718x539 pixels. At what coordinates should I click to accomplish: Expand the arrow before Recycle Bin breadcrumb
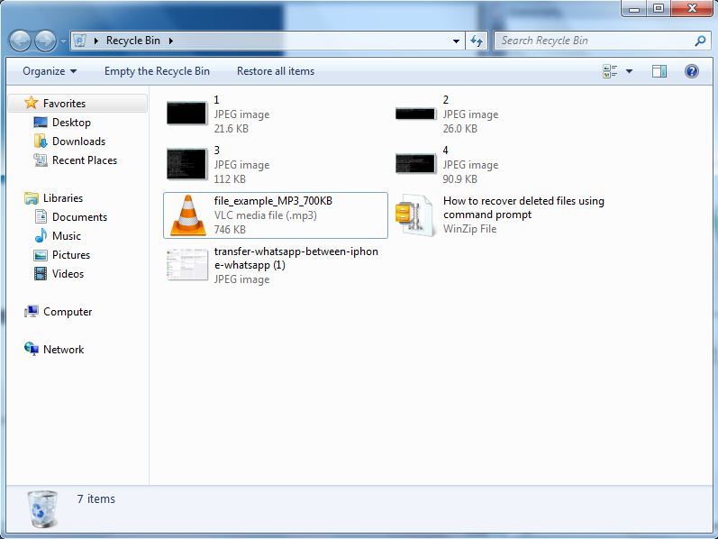pos(96,41)
